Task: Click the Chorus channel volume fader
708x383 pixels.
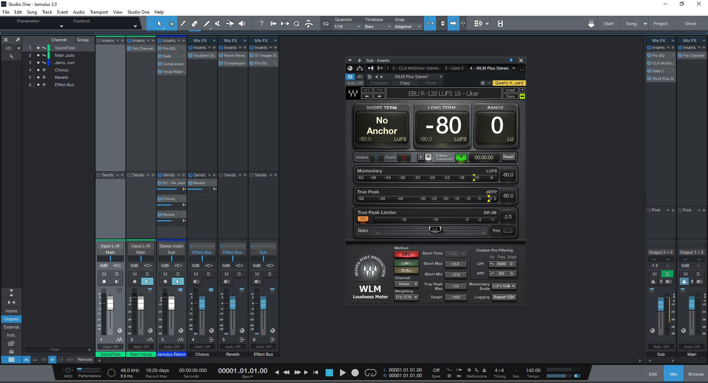Action: click(202, 303)
